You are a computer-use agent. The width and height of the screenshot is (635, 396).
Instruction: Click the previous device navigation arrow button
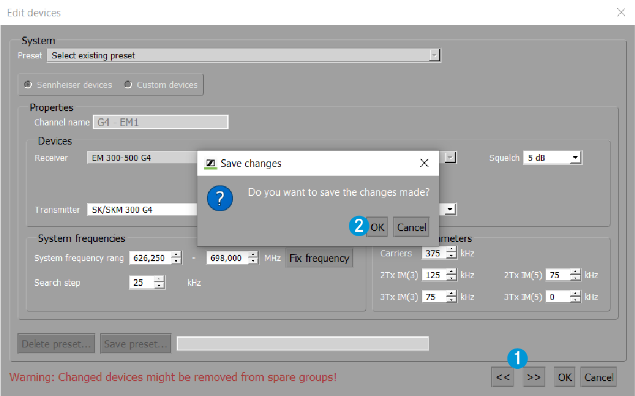point(502,376)
